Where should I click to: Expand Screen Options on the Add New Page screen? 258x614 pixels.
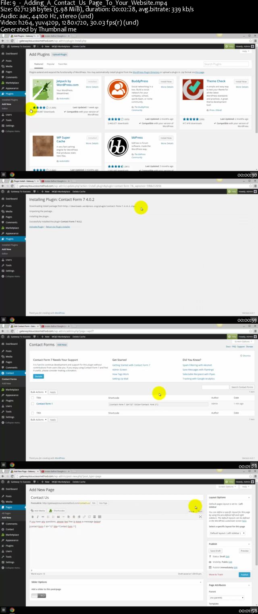pos(227,487)
